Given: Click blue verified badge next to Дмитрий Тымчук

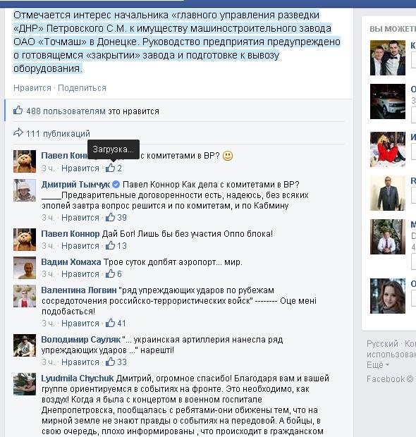Looking at the screenshot, I should pyautogui.click(x=116, y=184).
